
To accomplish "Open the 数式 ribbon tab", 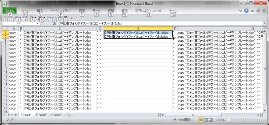I will [x=82, y=11].
